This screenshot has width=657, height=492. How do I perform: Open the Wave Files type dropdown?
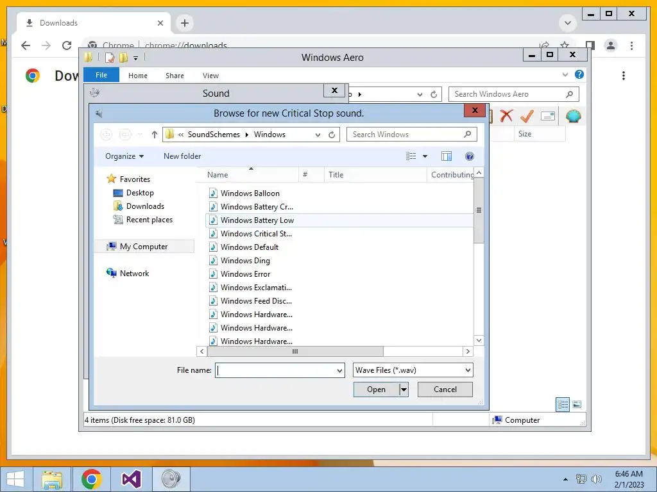click(468, 370)
